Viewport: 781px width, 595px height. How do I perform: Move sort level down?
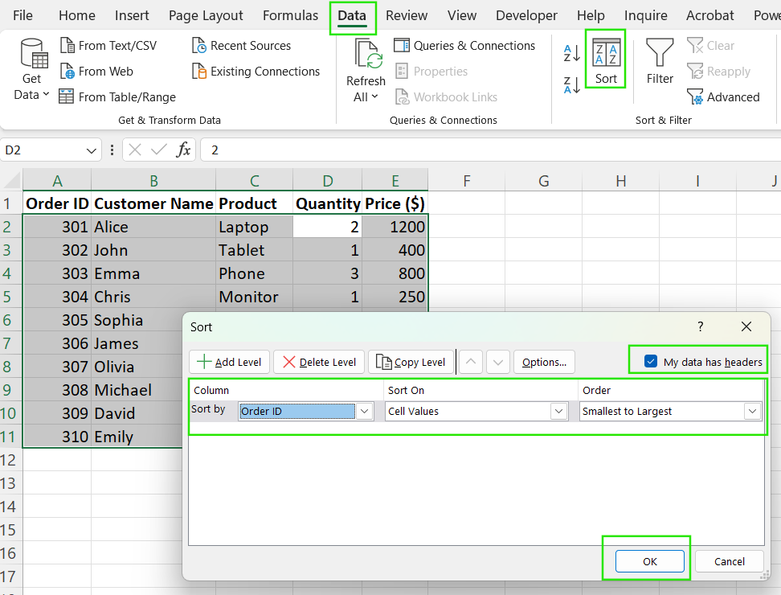pyautogui.click(x=498, y=362)
